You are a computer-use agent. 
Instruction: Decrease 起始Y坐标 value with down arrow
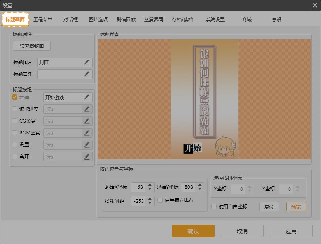point(200,189)
